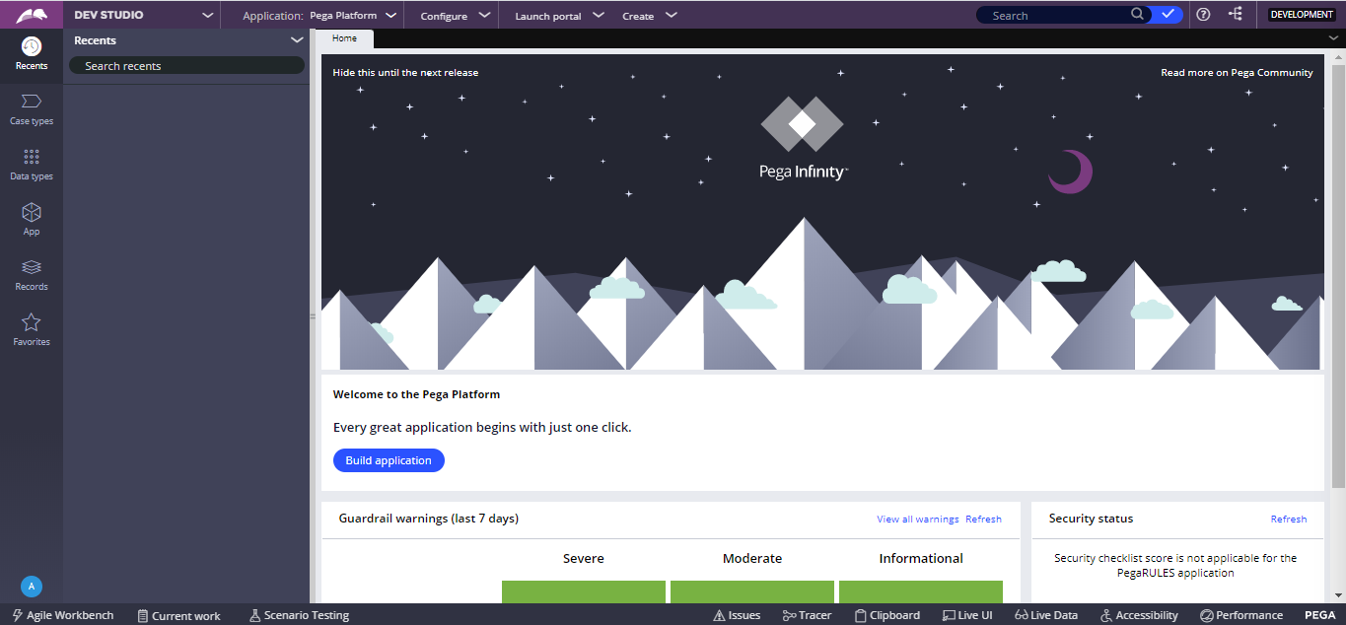Click the Search recents field
This screenshot has height=625, width=1346.
coord(186,65)
